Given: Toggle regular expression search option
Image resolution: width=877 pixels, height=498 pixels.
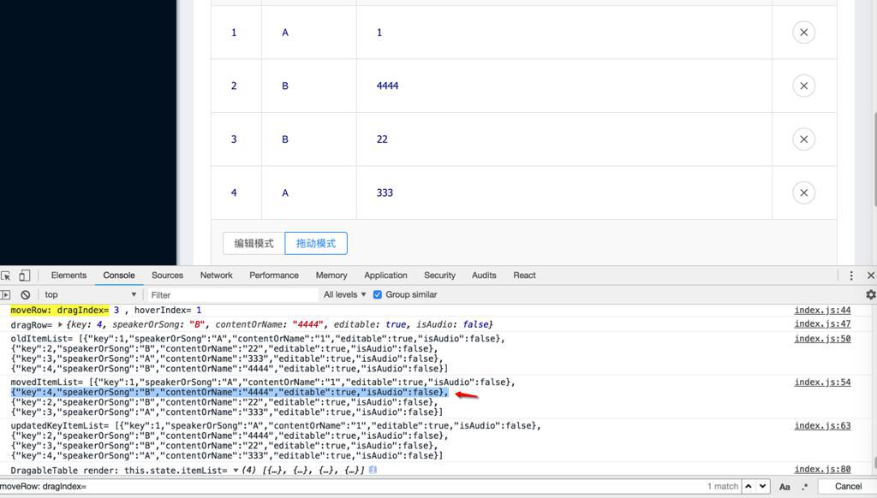Looking at the screenshot, I should tap(805, 486).
